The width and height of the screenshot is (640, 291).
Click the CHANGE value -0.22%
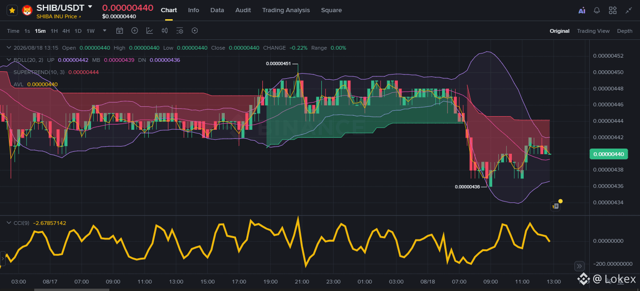tap(298, 48)
